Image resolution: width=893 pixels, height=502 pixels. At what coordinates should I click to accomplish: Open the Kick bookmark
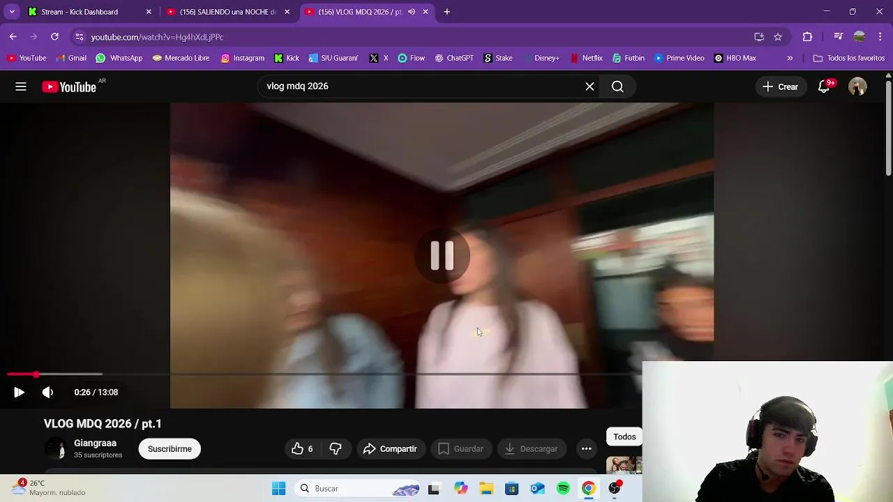(x=287, y=58)
